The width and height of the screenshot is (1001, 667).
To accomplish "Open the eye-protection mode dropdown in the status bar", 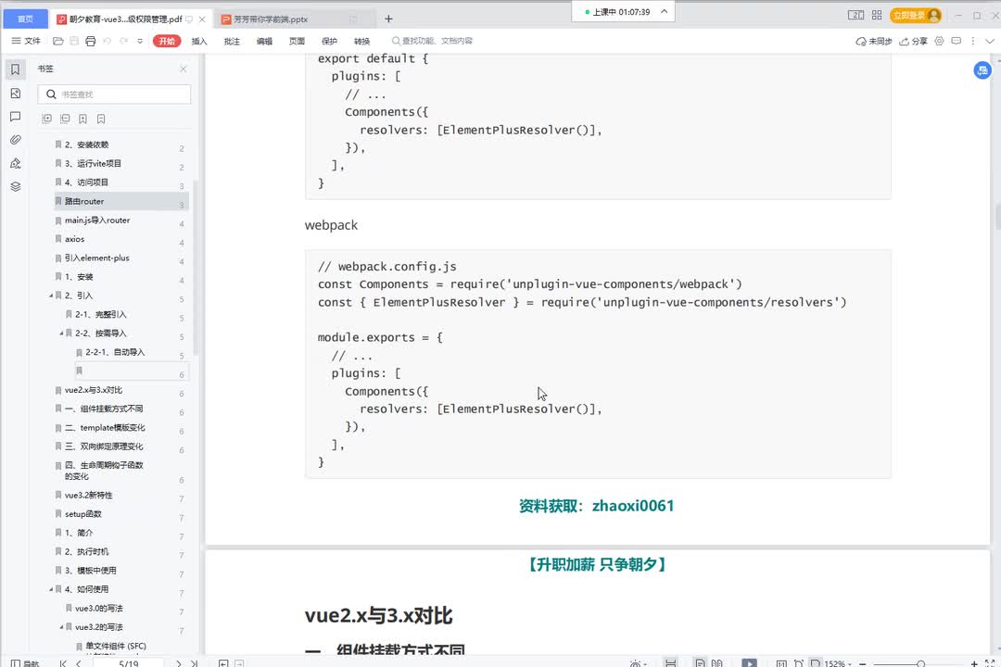I will point(639,664).
